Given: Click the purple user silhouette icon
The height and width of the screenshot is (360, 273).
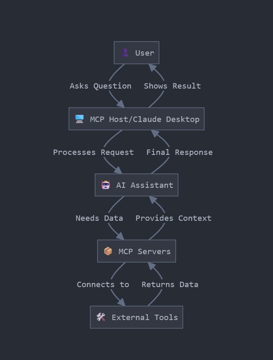Looking at the screenshot, I should (125, 53).
